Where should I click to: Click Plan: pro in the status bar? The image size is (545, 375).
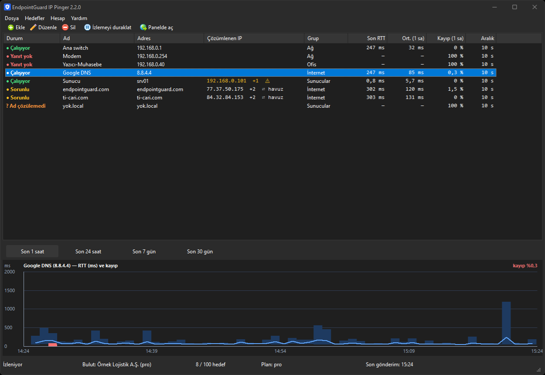[271, 365]
